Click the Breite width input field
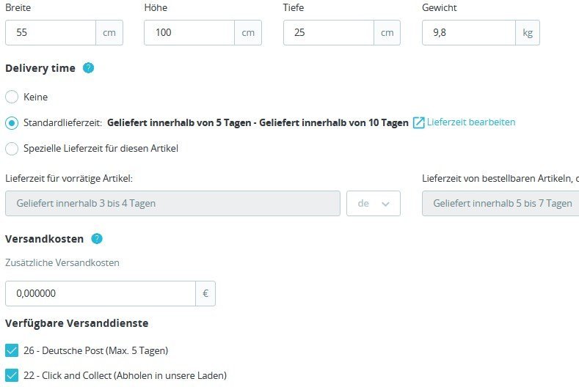The width and height of the screenshot is (579, 387). coord(51,33)
